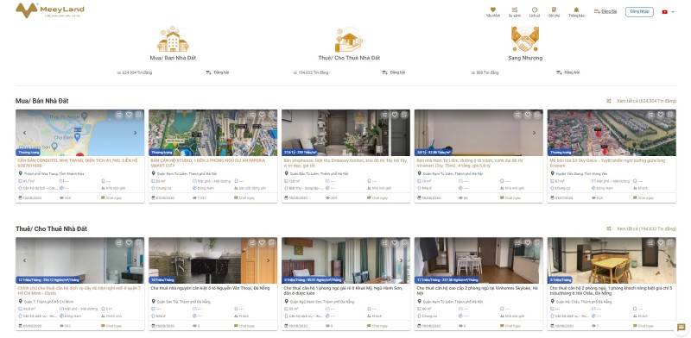691x338 pixels.
Task: Open 'Mở bán tòa S3 Sky Oasis' listing title
Action: click(608, 163)
